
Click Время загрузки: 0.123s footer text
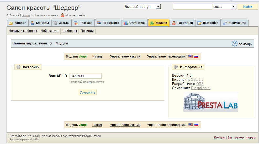point(24,140)
